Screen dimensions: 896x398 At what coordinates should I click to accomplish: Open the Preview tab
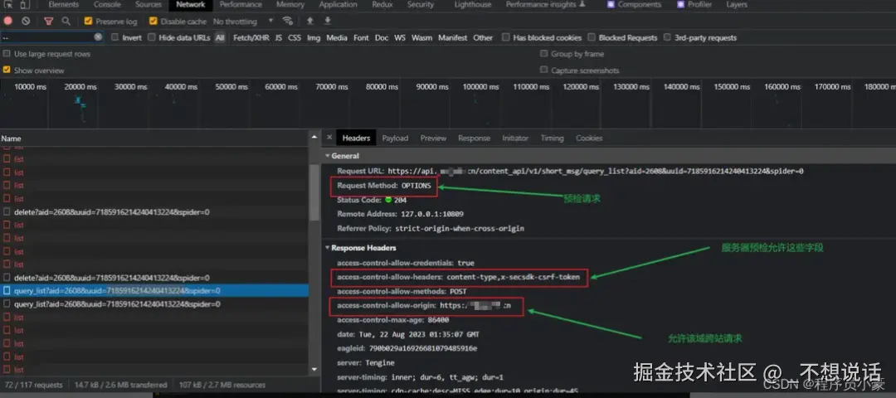pyautogui.click(x=434, y=138)
